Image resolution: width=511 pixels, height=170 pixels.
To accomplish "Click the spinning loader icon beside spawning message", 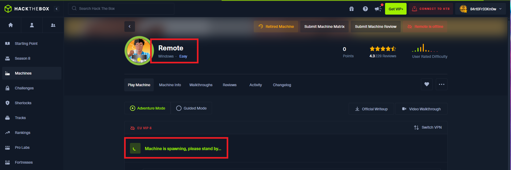I will pos(135,149).
